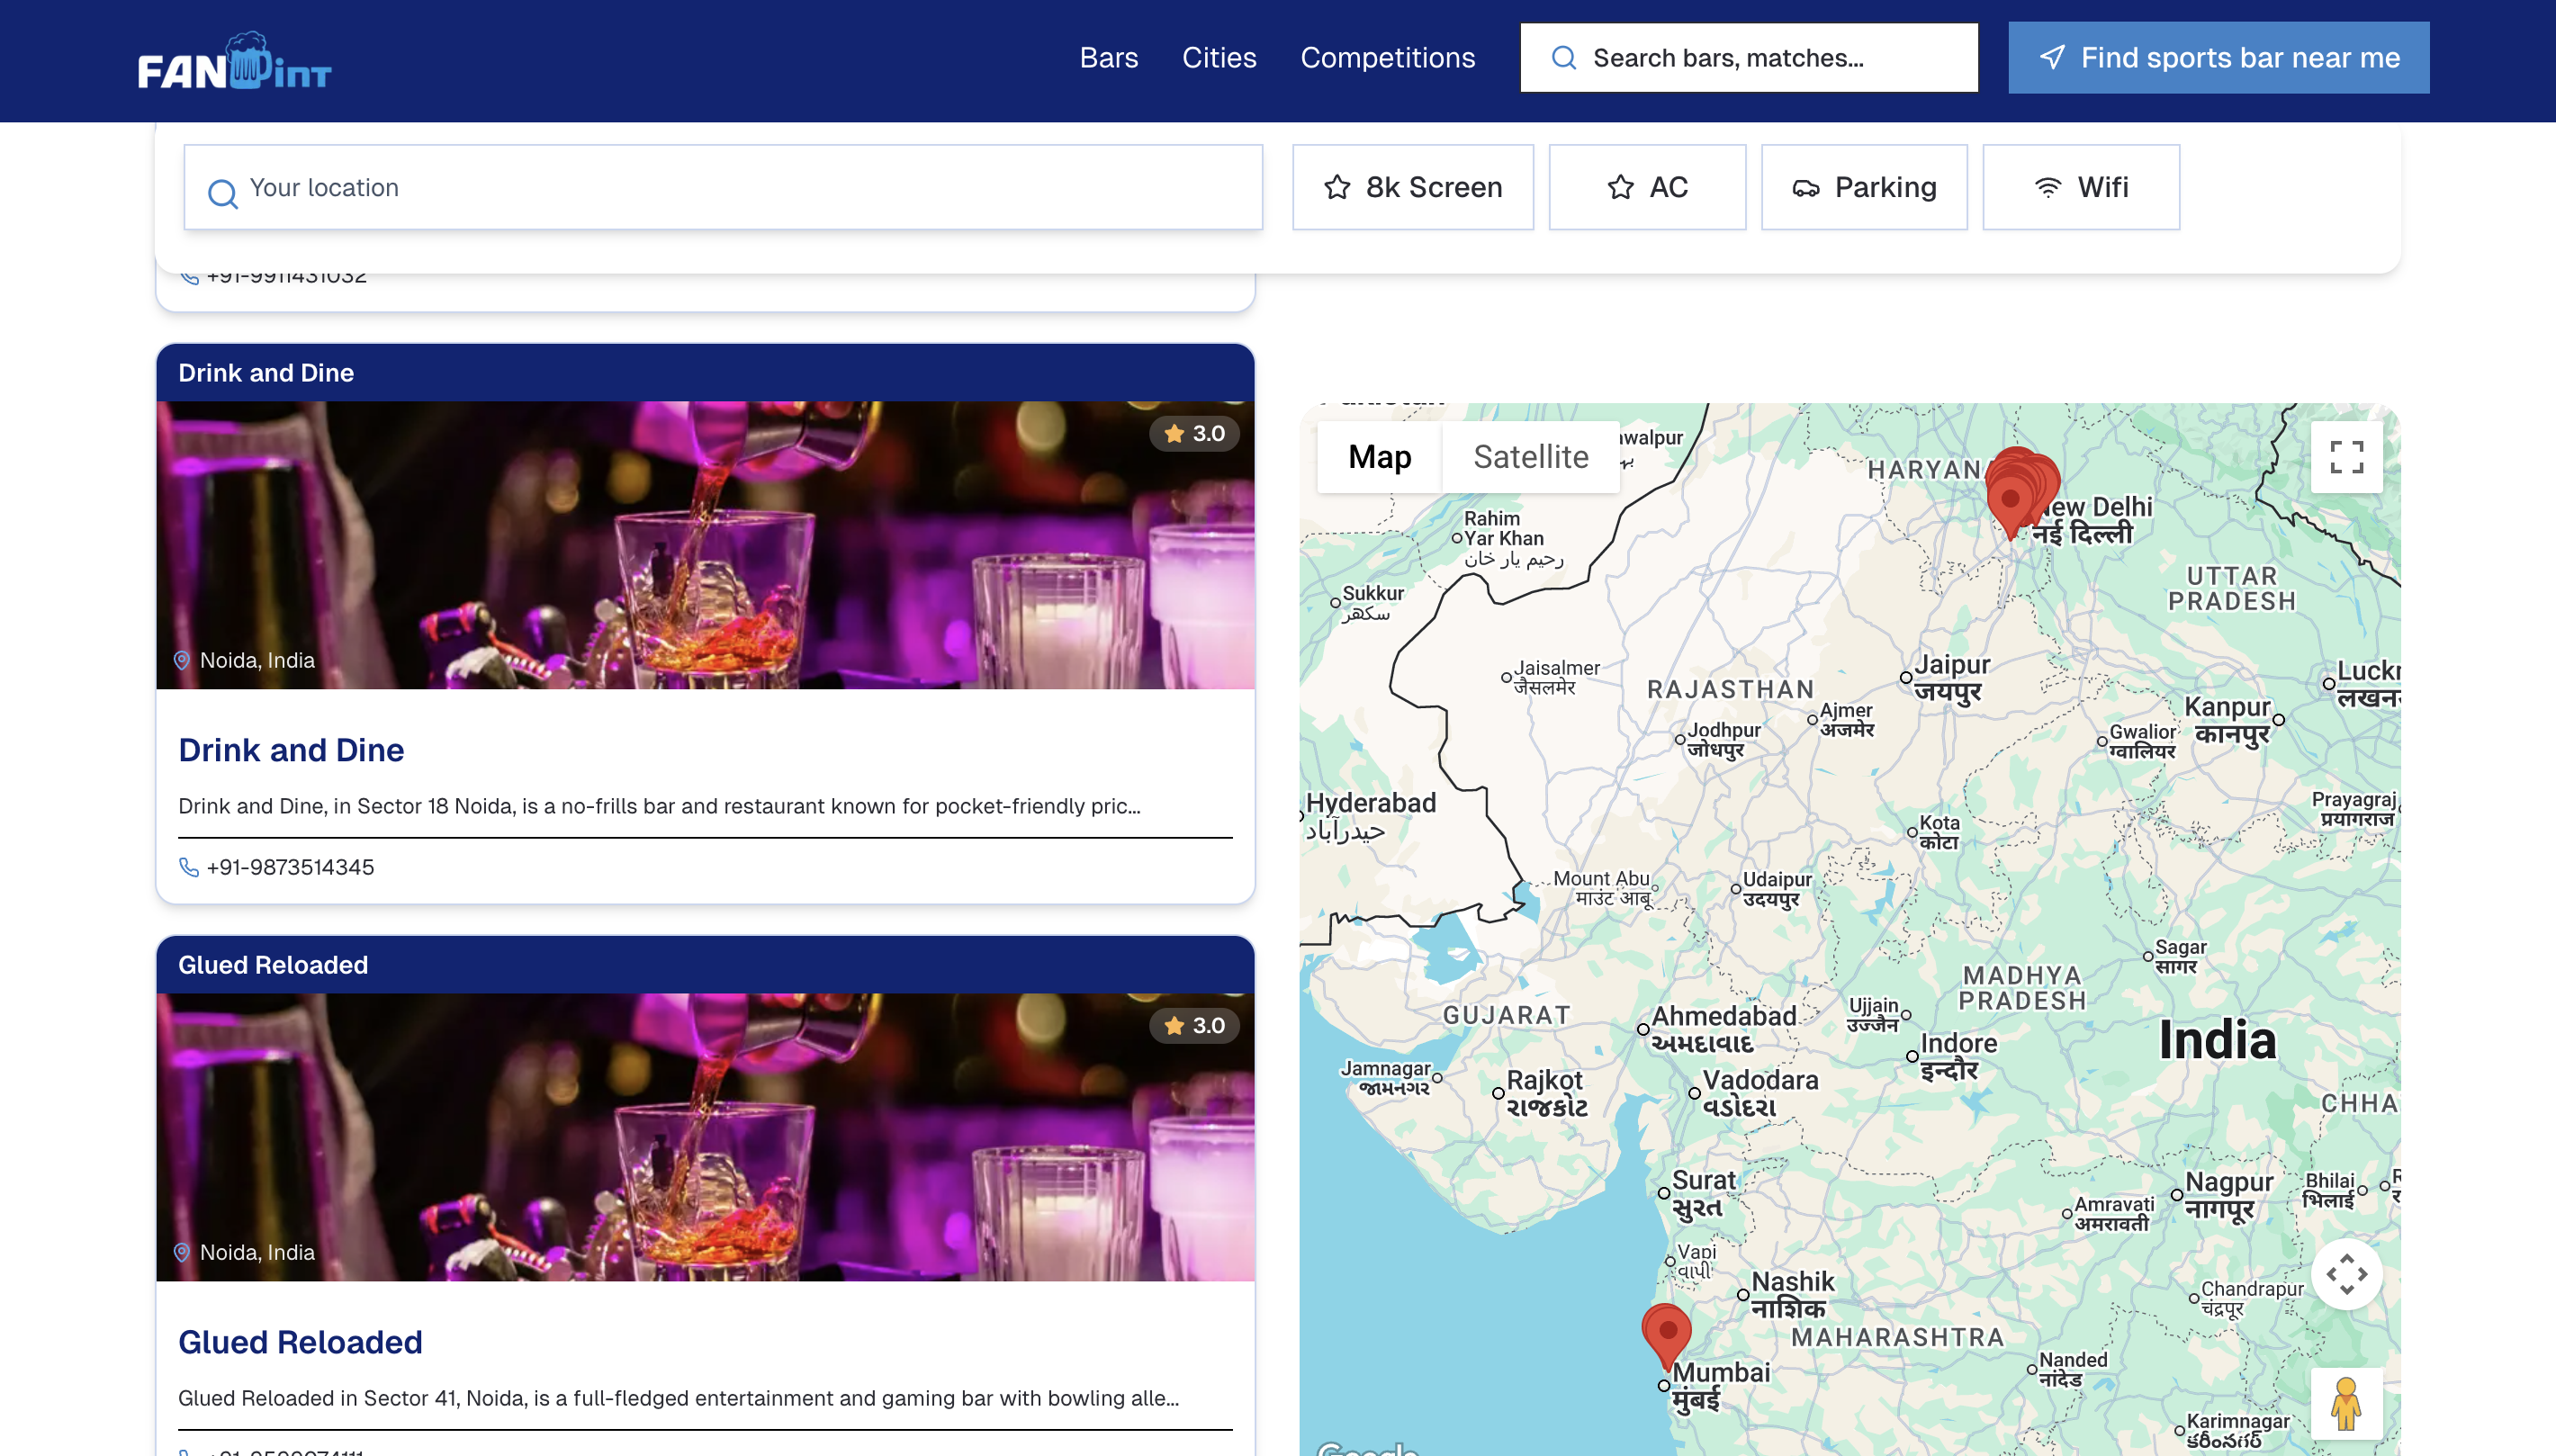Select the Map view tab
2556x1456 pixels.
[1379, 457]
